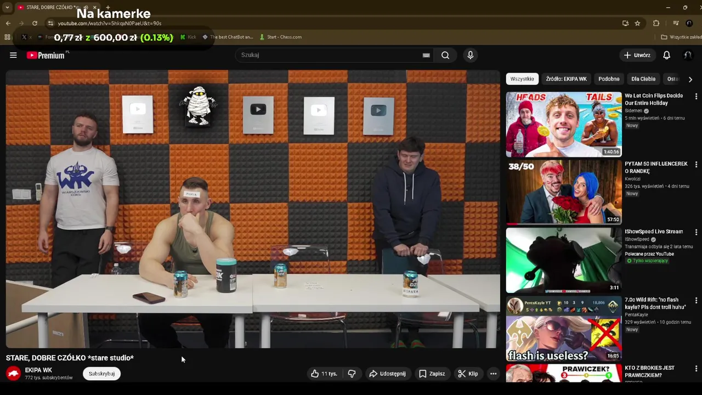
Task: Open title PYTAM 50 INFLUENCEREK O RANDKĘ
Action: click(656, 167)
